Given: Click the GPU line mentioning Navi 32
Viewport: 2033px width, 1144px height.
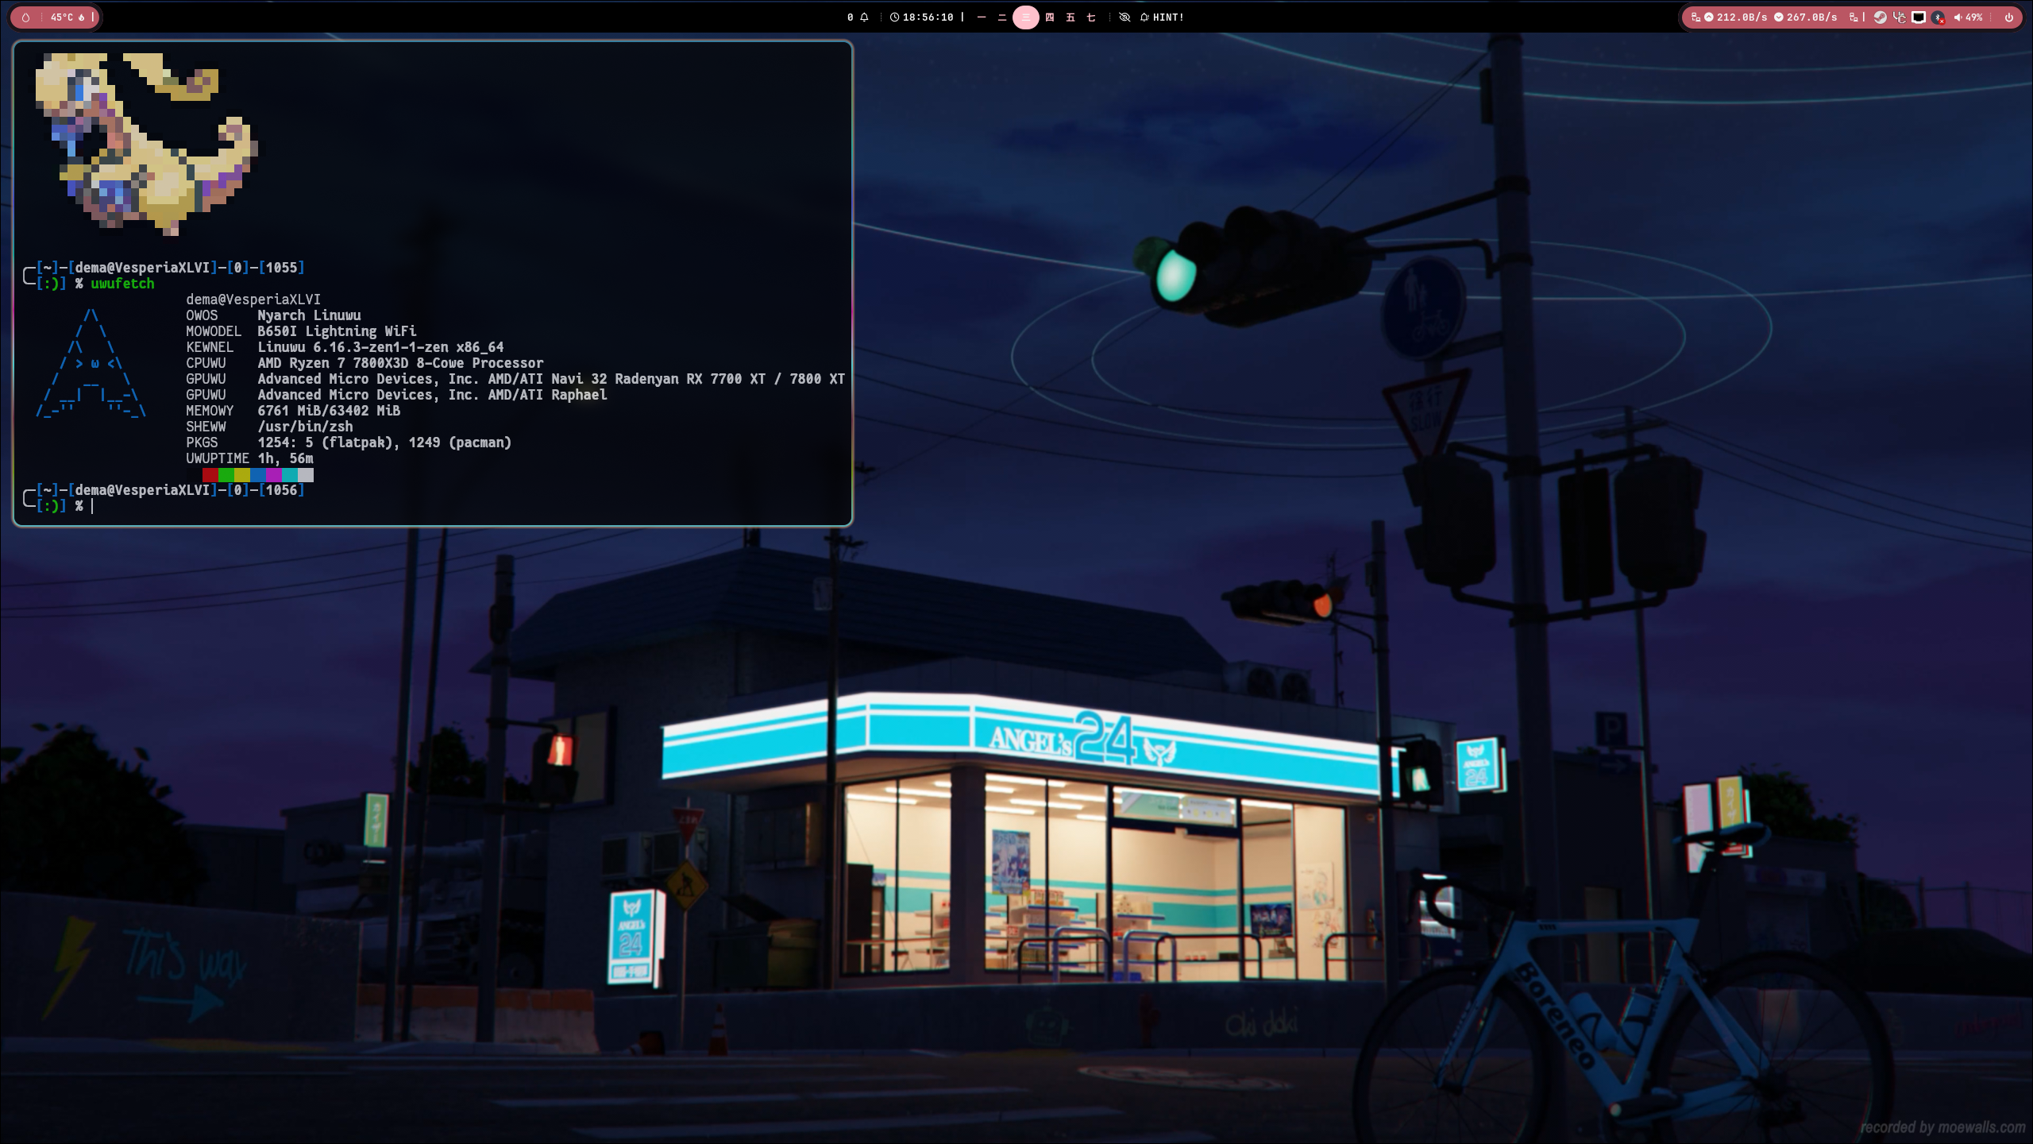Looking at the screenshot, I should tap(551, 379).
